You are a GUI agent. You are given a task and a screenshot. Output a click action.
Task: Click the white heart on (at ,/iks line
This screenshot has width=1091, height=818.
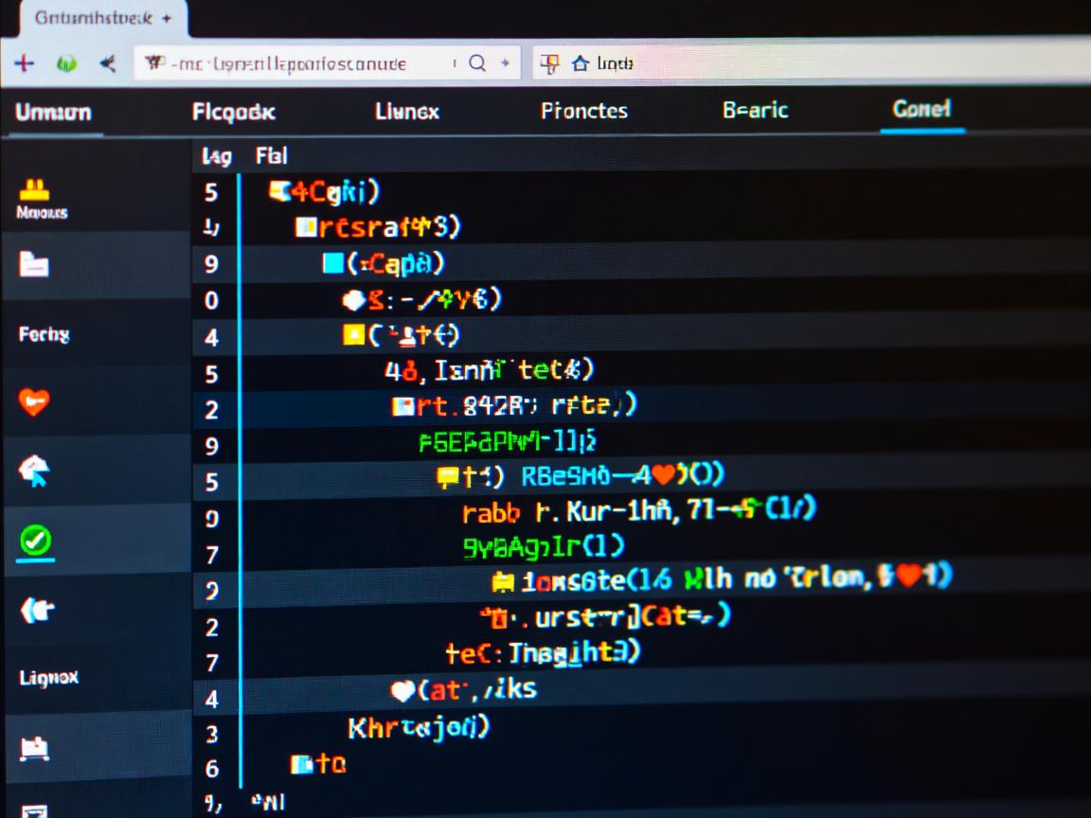402,691
